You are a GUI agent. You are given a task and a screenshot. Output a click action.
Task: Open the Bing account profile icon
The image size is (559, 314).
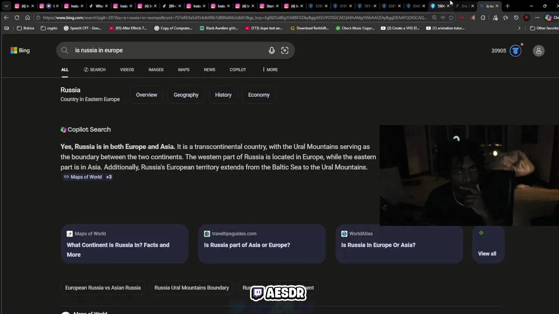(538, 51)
